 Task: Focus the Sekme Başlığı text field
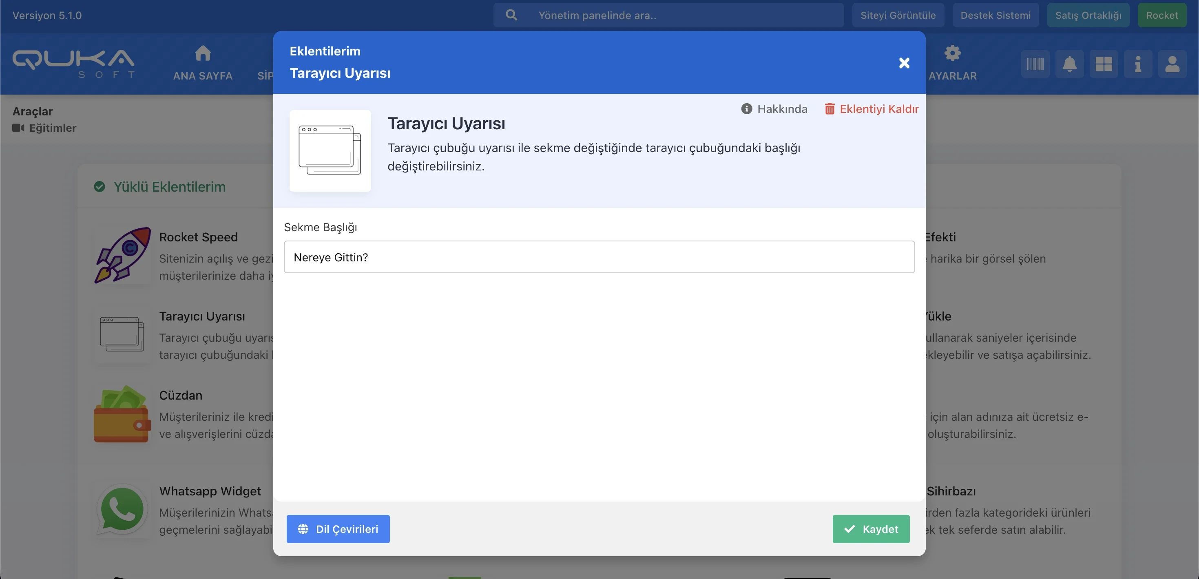(599, 257)
